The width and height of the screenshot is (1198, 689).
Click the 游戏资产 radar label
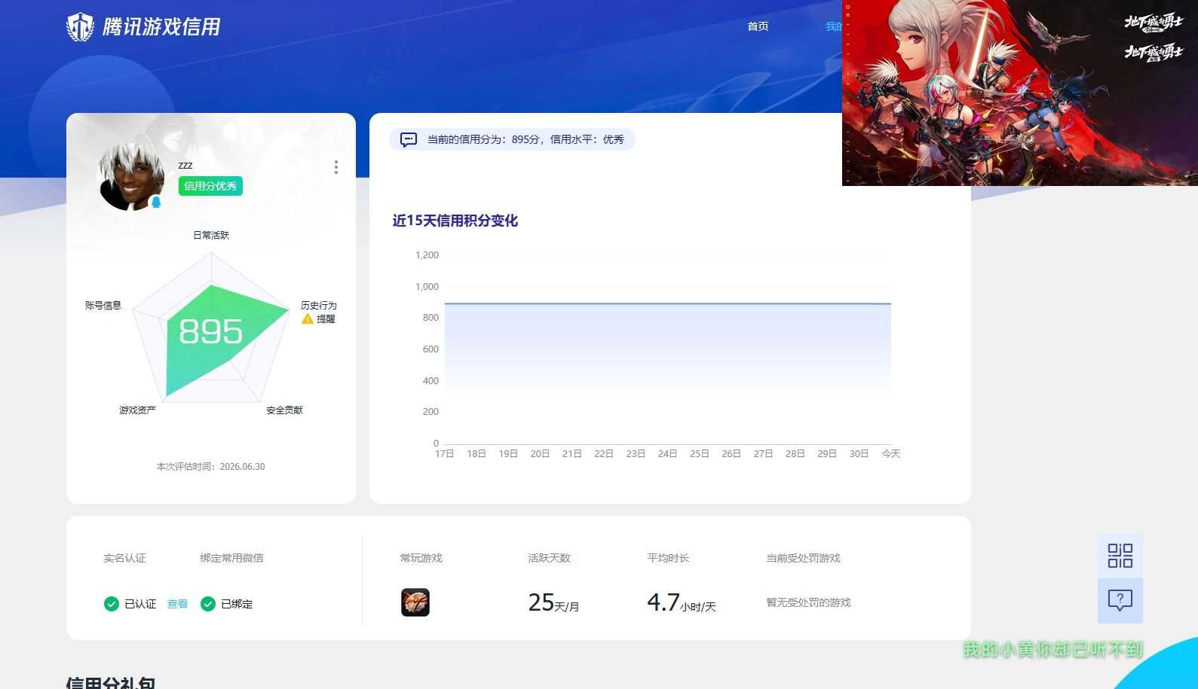[137, 410]
